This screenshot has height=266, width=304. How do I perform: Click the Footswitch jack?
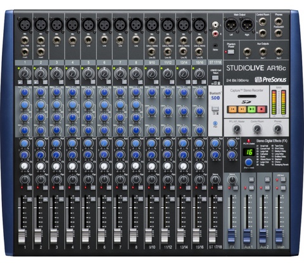click(279, 33)
